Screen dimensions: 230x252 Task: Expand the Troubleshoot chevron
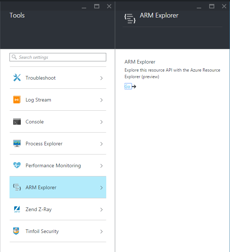pos(101,78)
